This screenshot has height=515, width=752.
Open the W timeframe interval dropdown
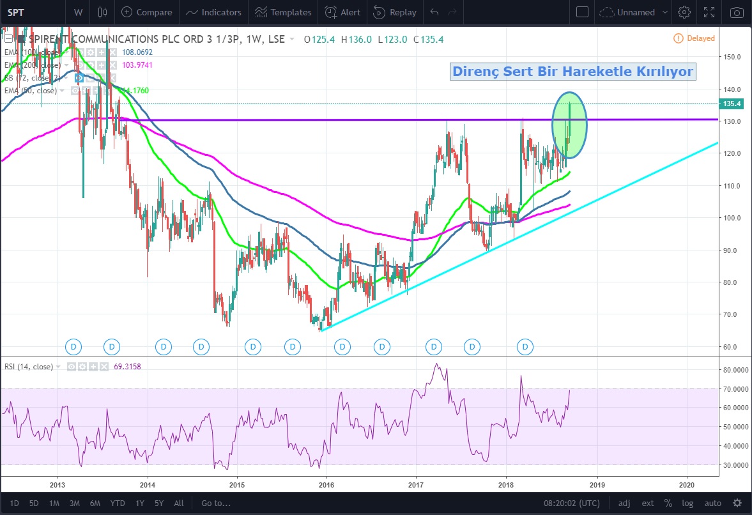(x=78, y=12)
